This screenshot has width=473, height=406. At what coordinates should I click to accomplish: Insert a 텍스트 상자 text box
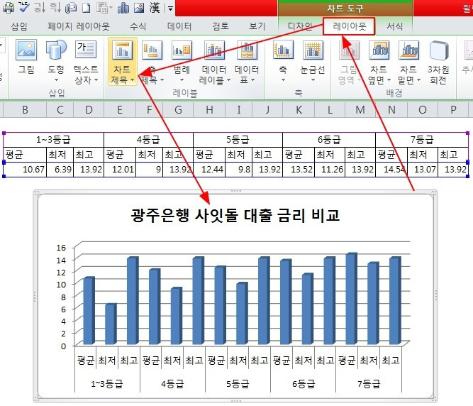click(86, 61)
